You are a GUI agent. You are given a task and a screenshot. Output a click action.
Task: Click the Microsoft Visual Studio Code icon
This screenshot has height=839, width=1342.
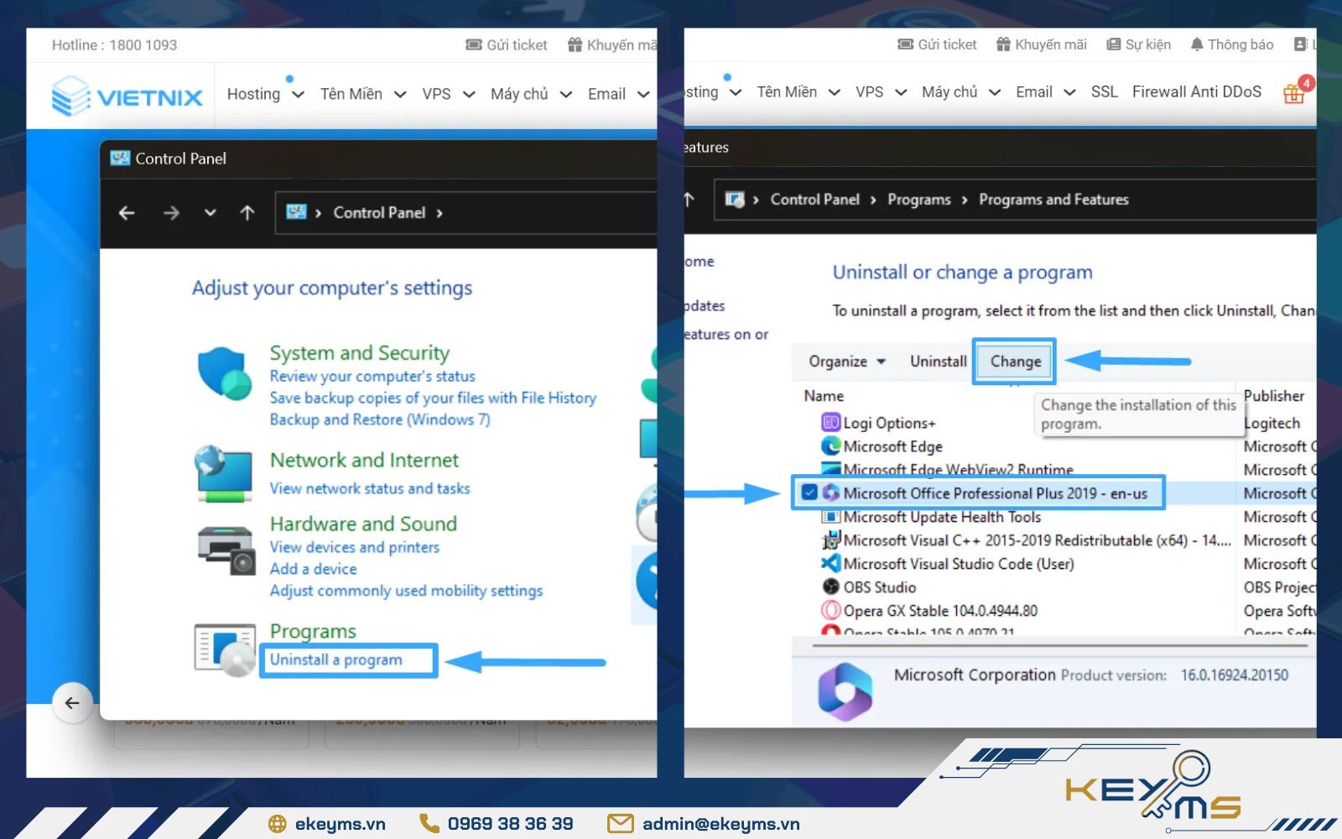830,564
